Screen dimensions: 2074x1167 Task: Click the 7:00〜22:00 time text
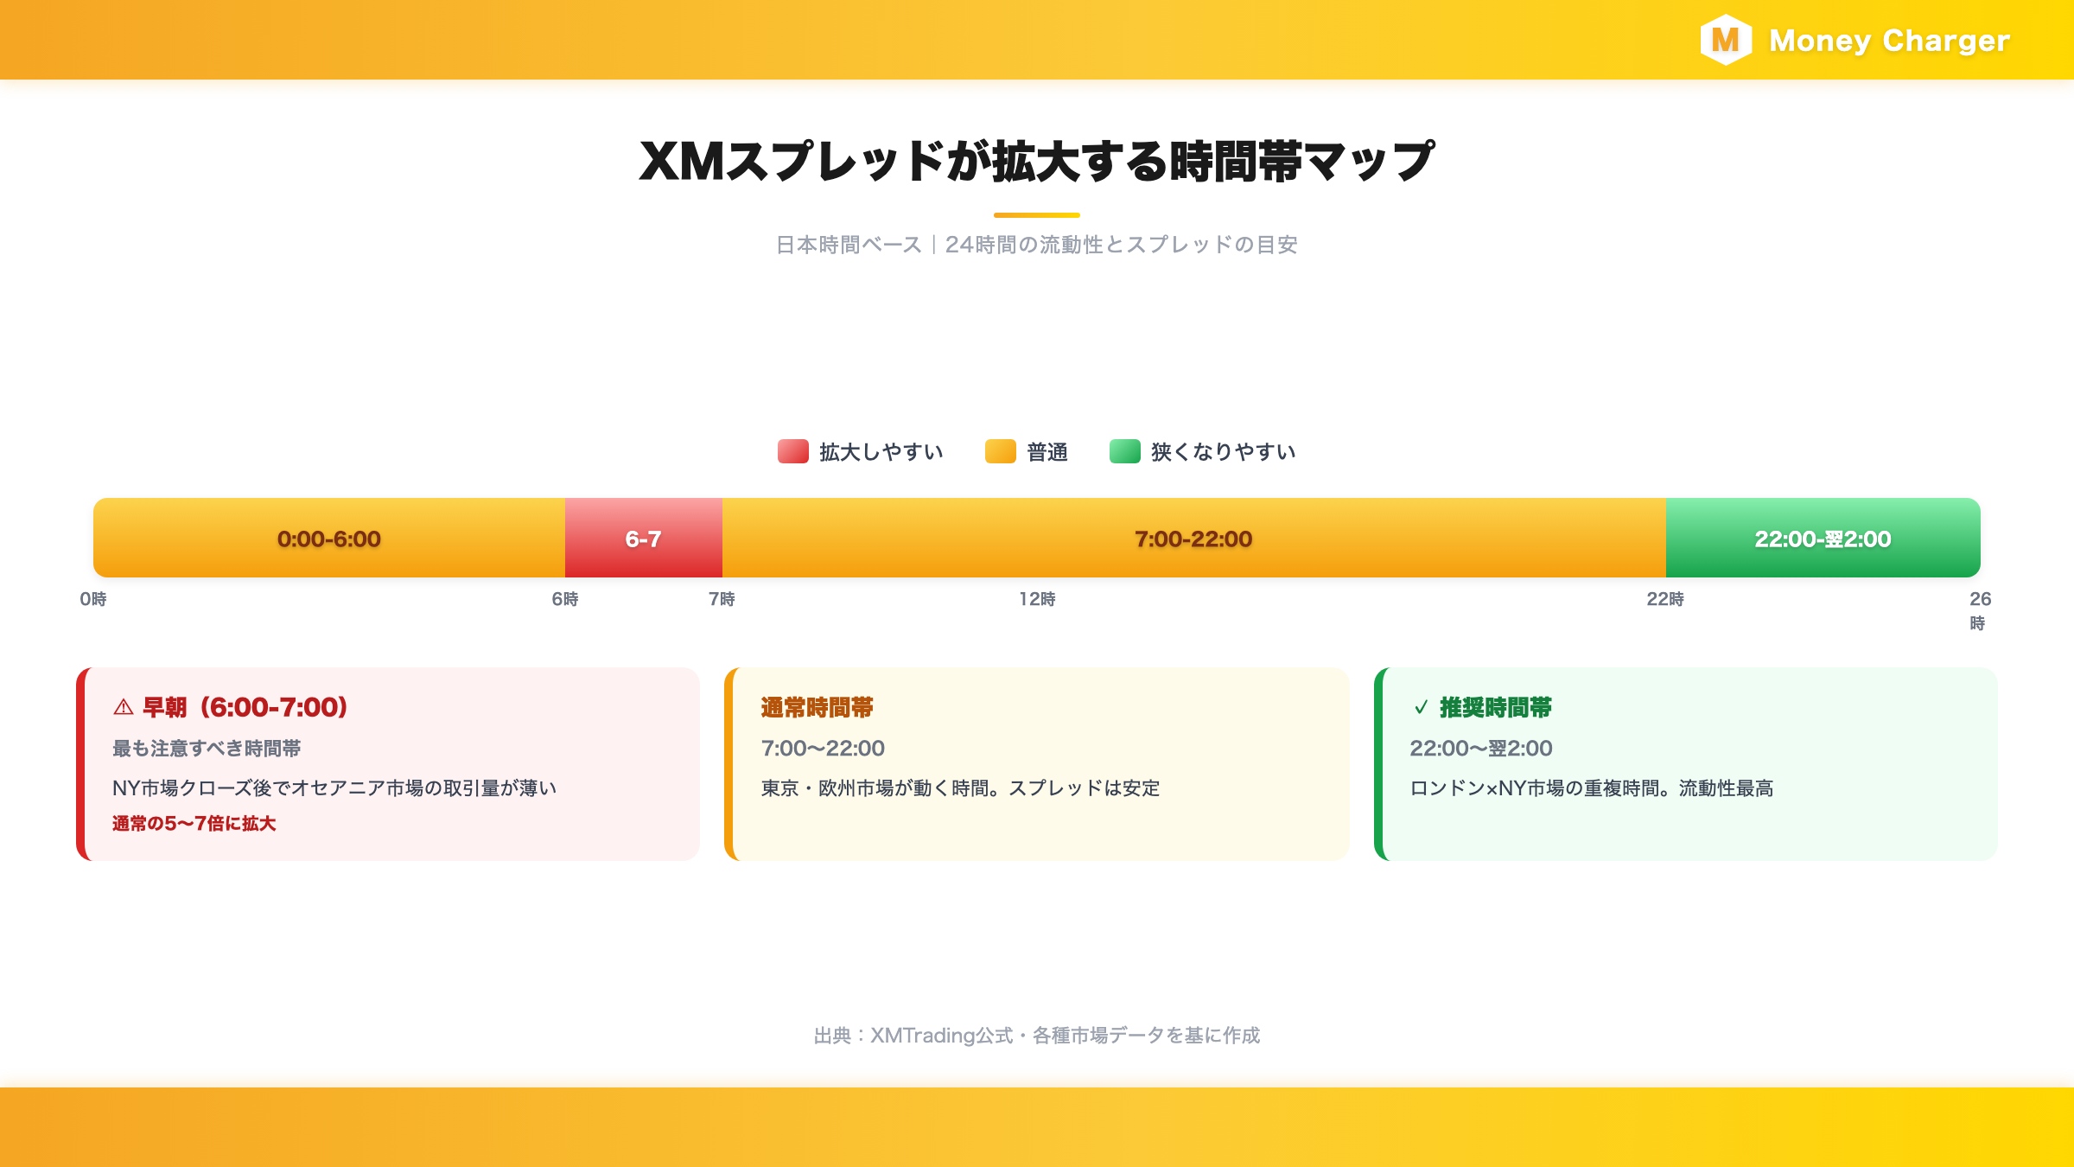coord(823,749)
